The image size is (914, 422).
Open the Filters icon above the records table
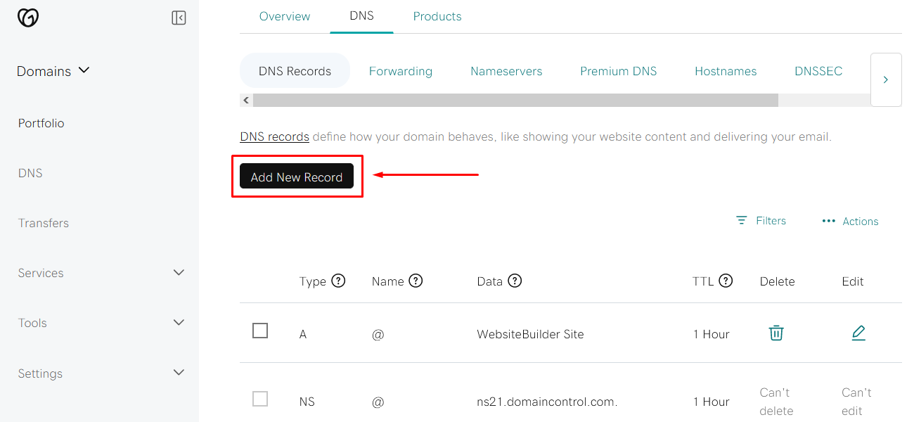pyautogui.click(x=741, y=220)
